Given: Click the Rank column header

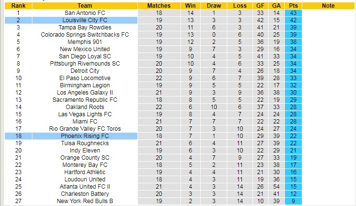Looking at the screenshot, I should click(18, 6).
